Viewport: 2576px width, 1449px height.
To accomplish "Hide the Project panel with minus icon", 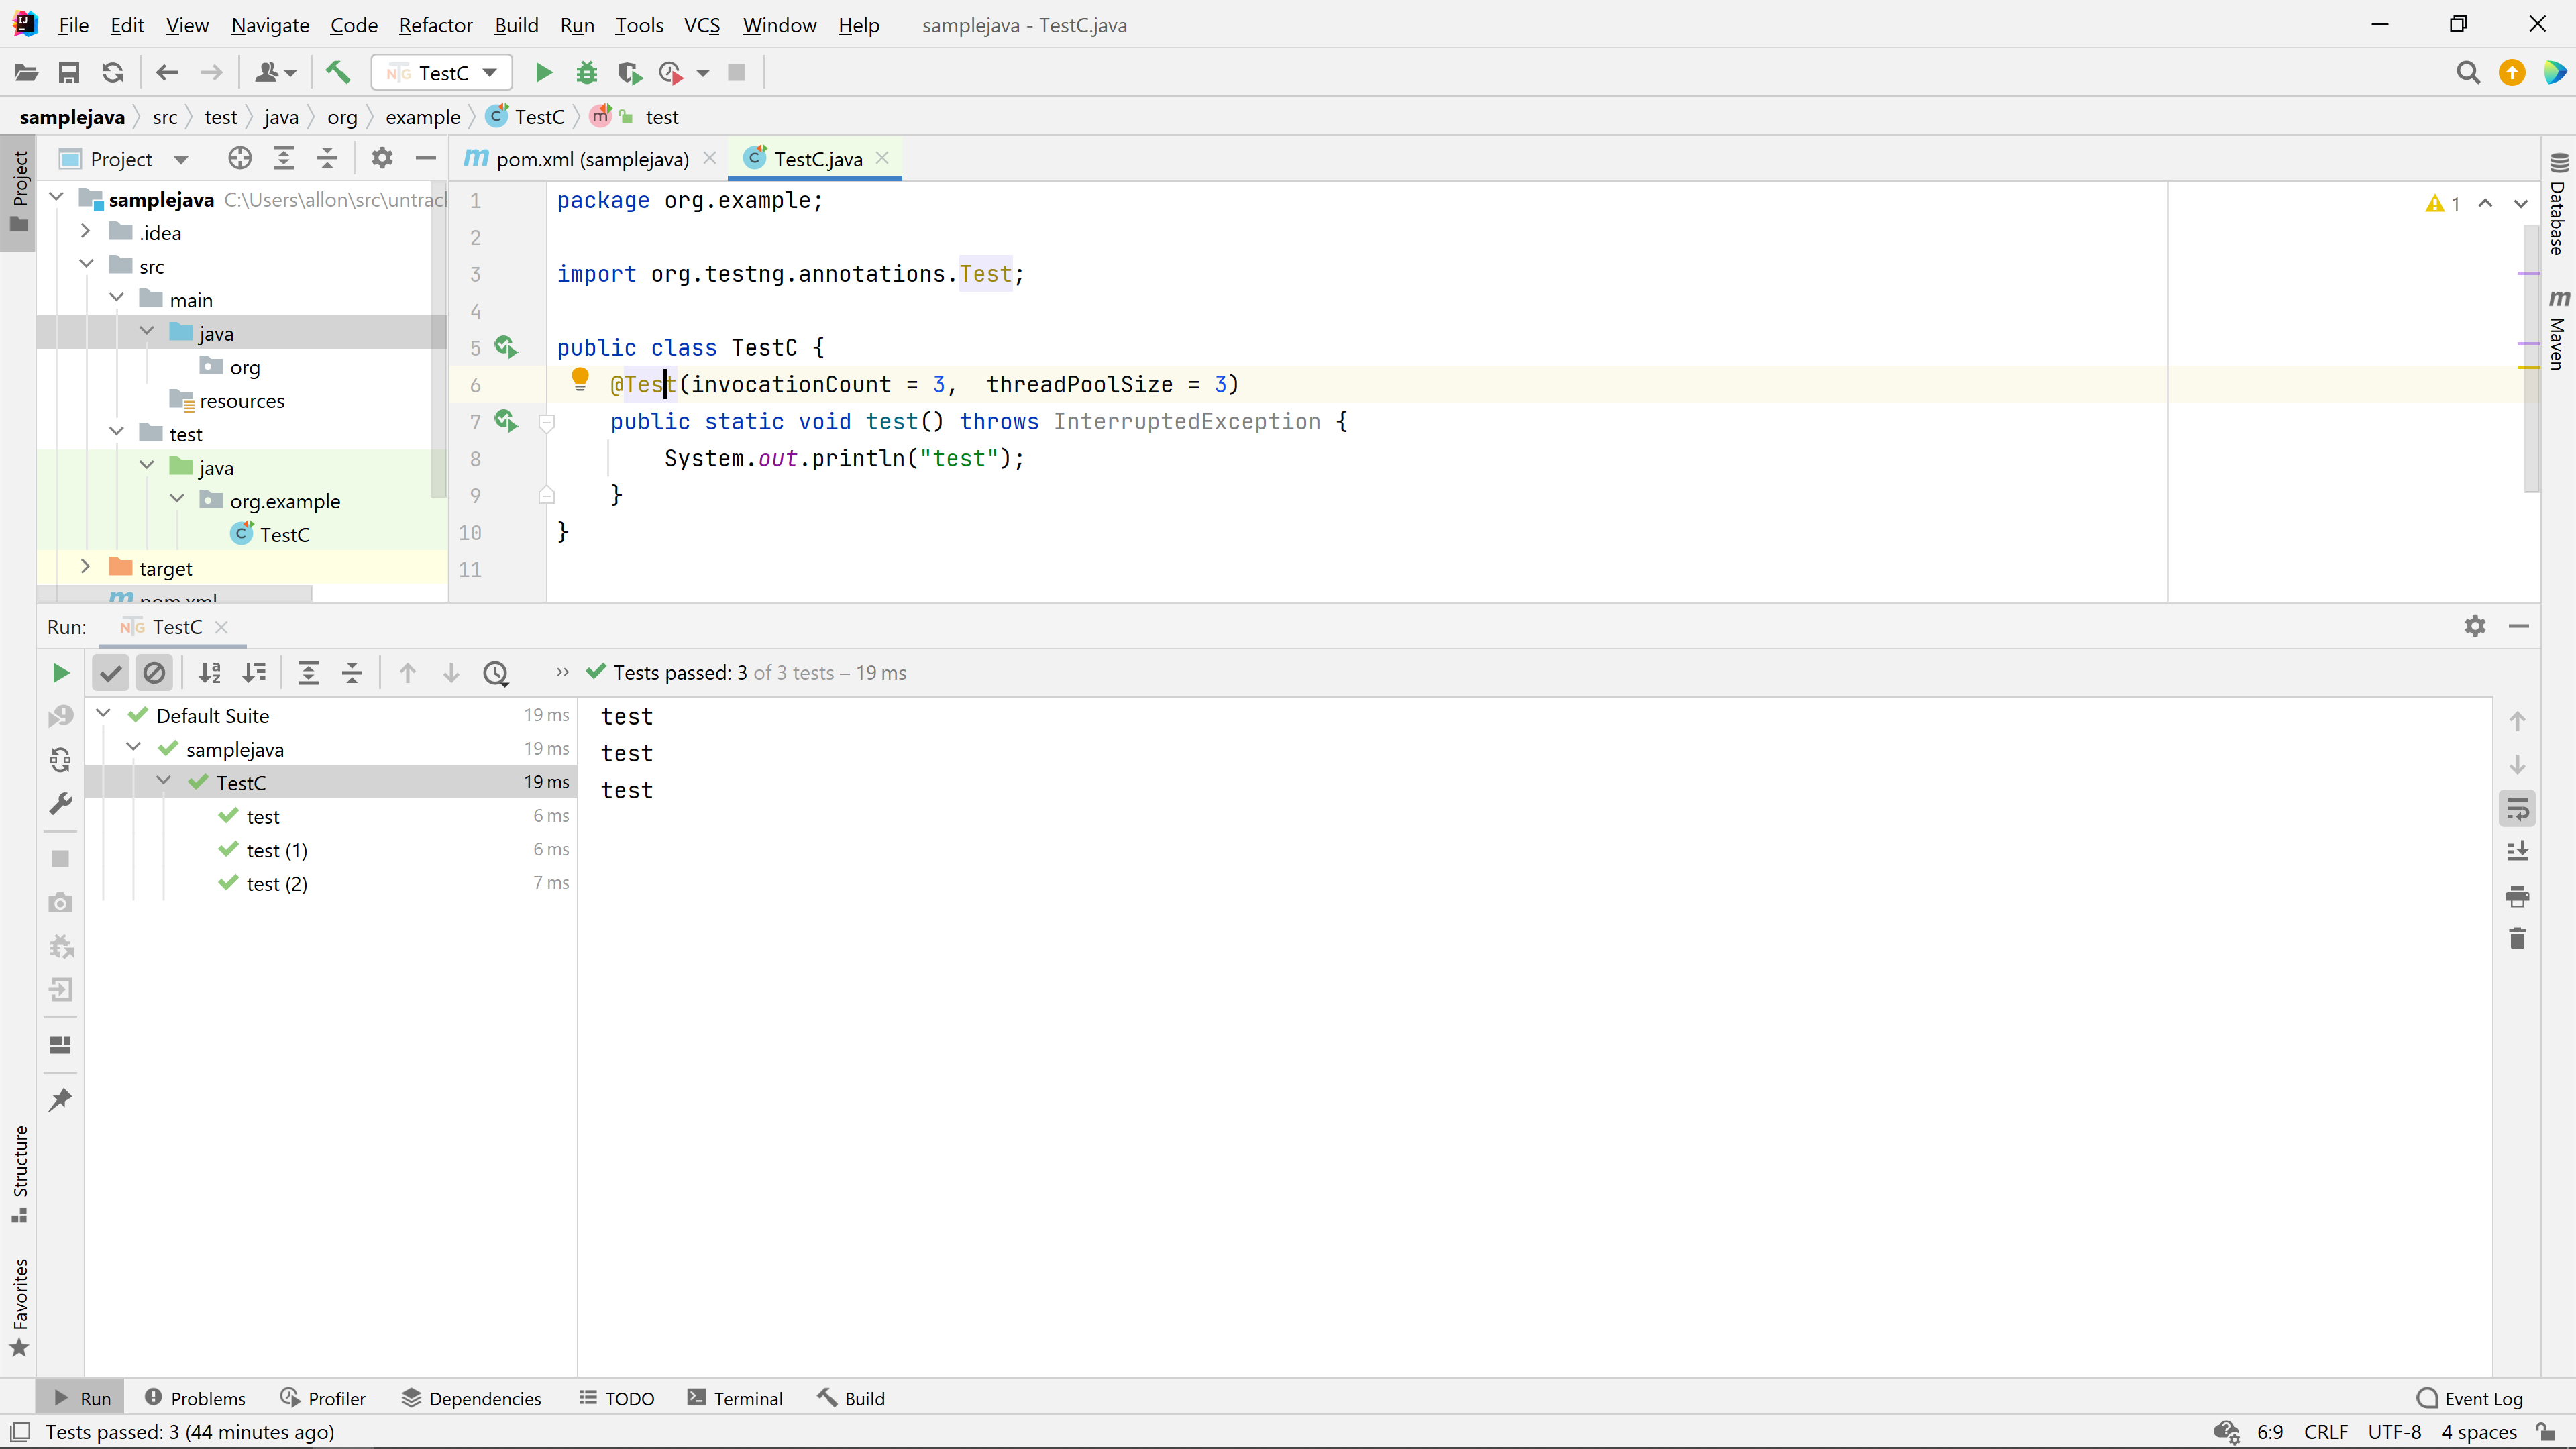I will point(426,158).
